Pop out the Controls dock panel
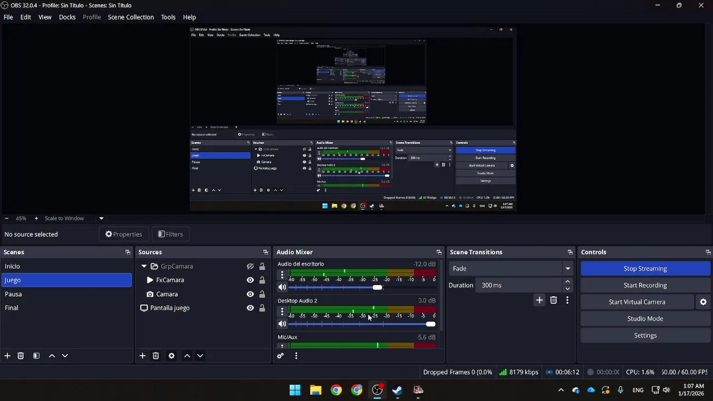 coord(708,252)
